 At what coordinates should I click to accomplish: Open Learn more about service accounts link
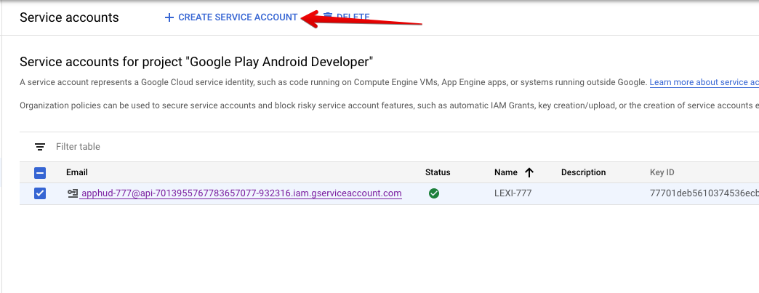704,82
